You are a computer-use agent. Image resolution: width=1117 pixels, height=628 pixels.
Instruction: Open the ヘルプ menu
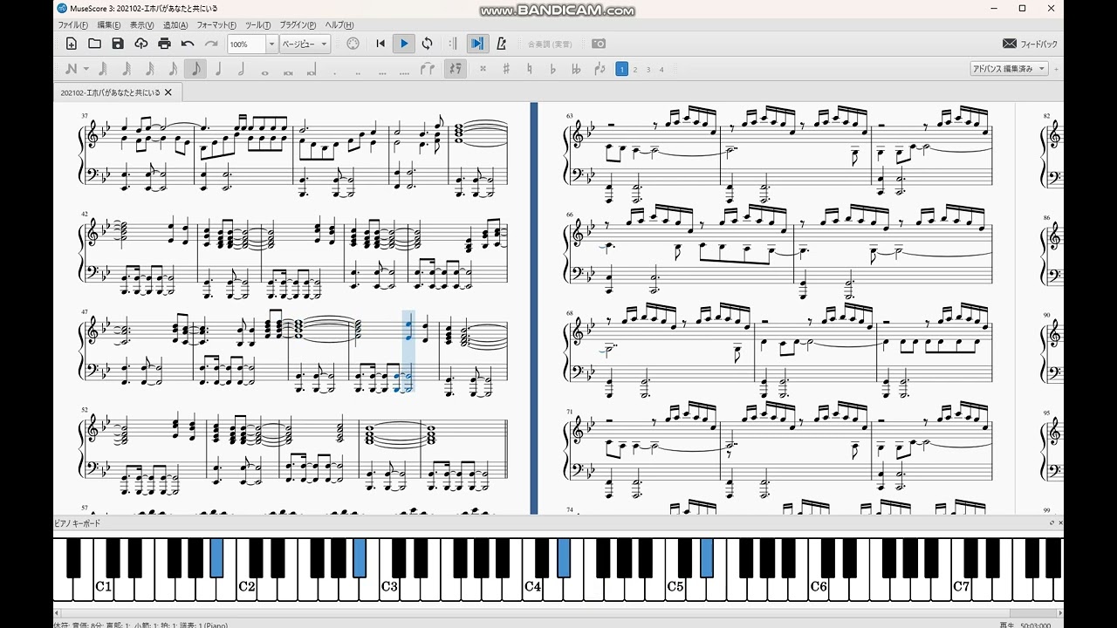click(x=339, y=25)
